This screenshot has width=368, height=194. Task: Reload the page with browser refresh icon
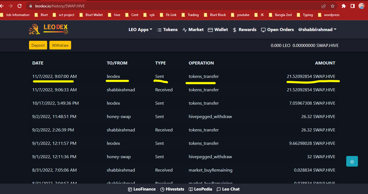(20, 6)
